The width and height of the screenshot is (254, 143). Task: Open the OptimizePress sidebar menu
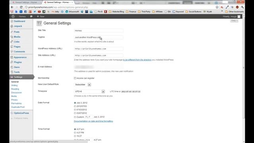pos(21,113)
